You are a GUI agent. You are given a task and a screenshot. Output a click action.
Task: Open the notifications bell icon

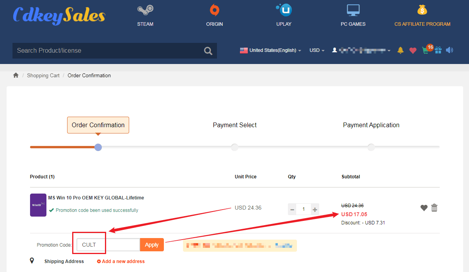tap(400, 50)
